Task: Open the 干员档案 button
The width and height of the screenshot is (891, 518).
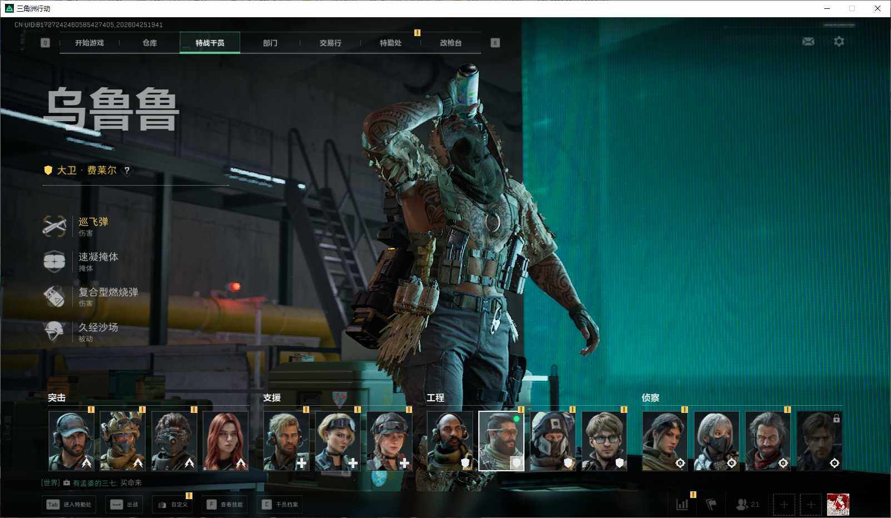Action: point(280,505)
